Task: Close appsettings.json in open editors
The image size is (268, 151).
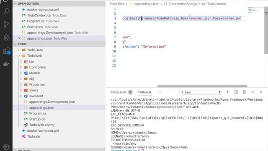Action: pos(19,38)
